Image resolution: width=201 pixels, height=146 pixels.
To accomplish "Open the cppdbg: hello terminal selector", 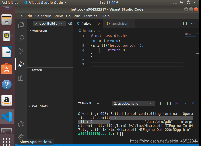I will tap(133, 103).
